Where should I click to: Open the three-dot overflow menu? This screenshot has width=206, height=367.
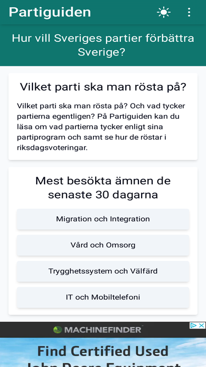(x=189, y=12)
